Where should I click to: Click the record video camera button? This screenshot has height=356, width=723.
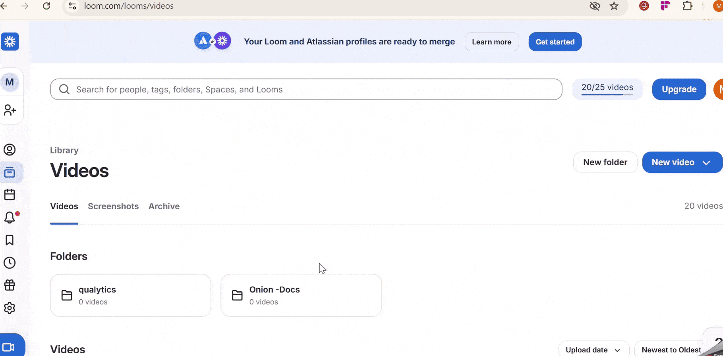click(9, 347)
